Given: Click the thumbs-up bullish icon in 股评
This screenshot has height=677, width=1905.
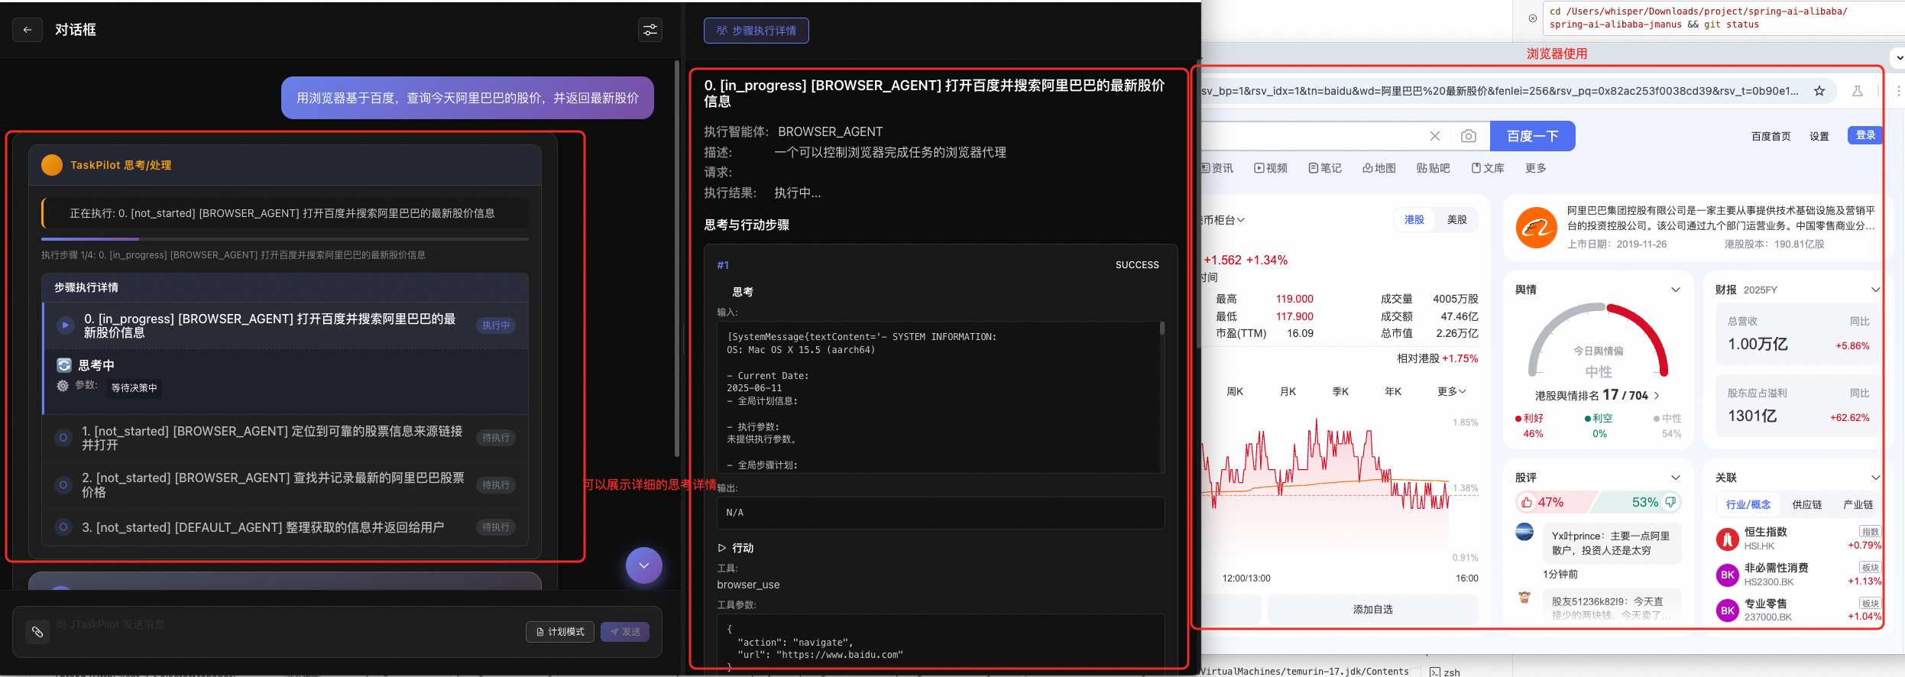Looking at the screenshot, I should click(1527, 502).
